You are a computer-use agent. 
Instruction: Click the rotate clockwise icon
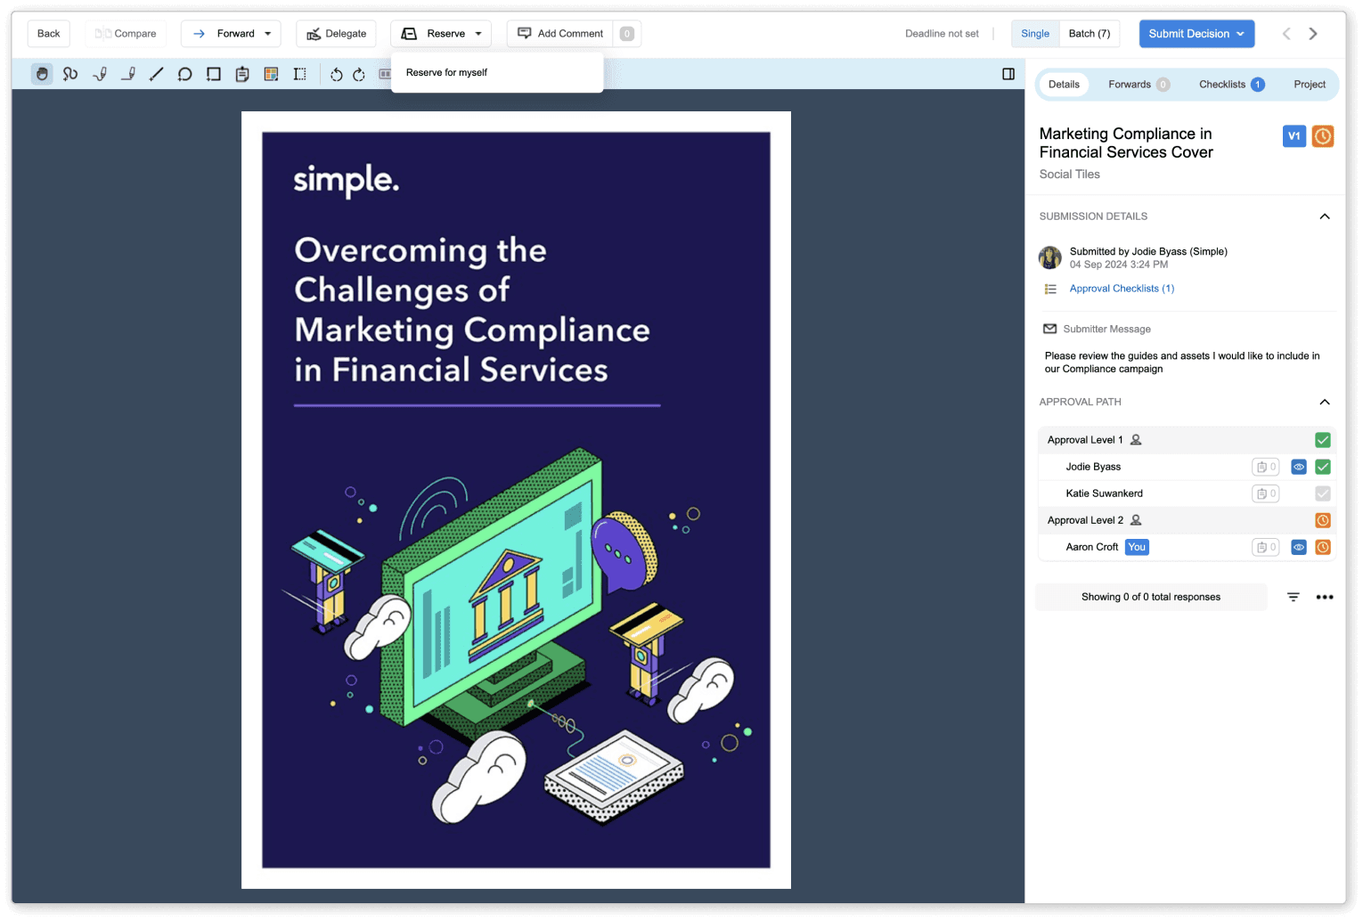pyautogui.click(x=359, y=75)
